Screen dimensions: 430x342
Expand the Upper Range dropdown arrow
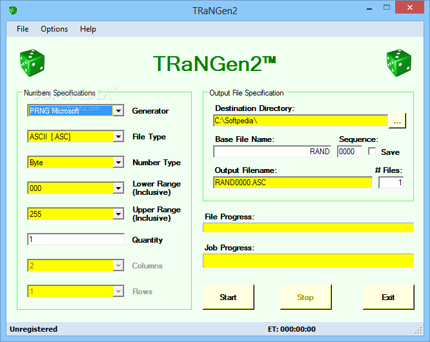[118, 214]
